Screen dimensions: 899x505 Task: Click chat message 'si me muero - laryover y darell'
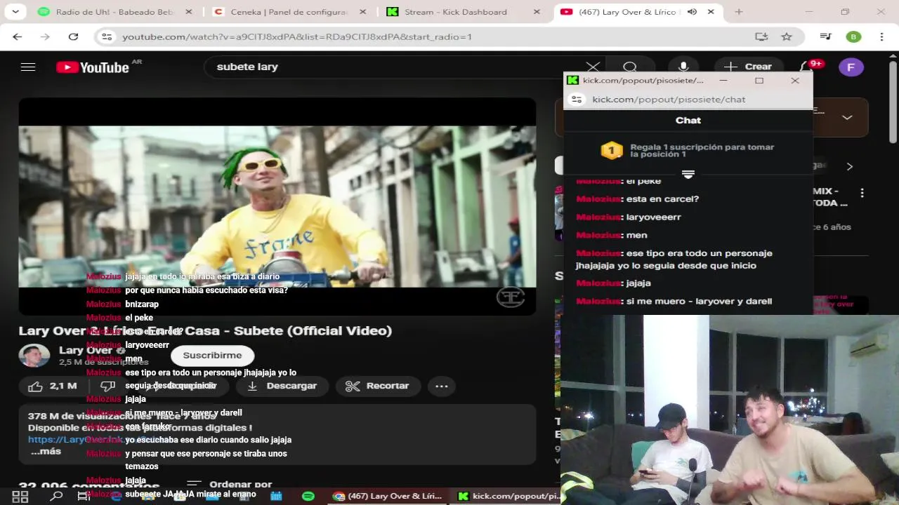699,301
